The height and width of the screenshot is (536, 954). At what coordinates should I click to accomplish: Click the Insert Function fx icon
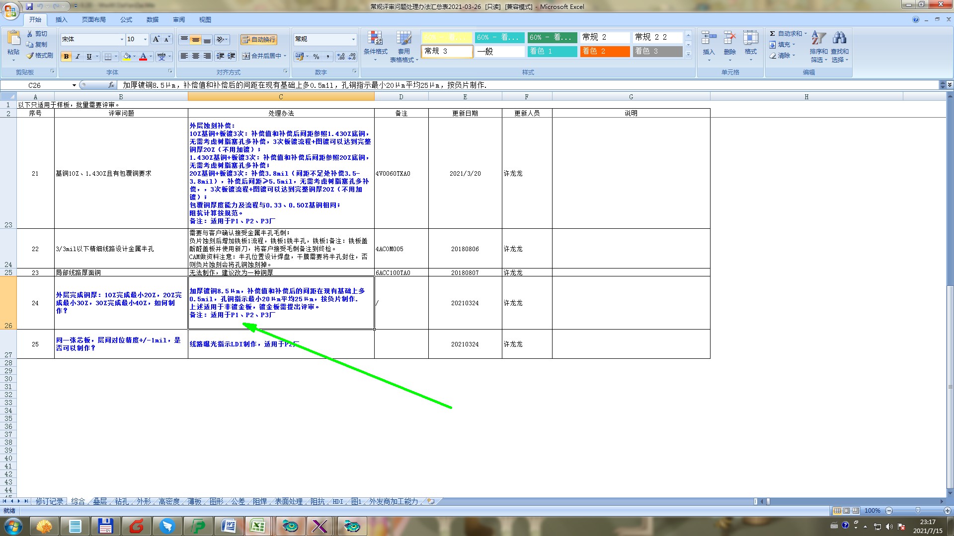coord(111,85)
